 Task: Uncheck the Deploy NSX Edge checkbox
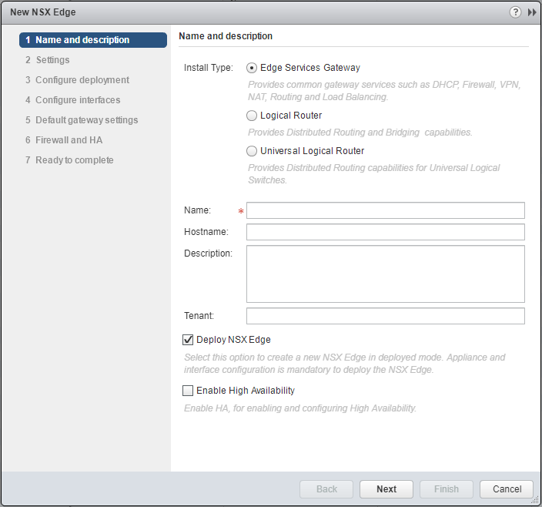coord(189,340)
